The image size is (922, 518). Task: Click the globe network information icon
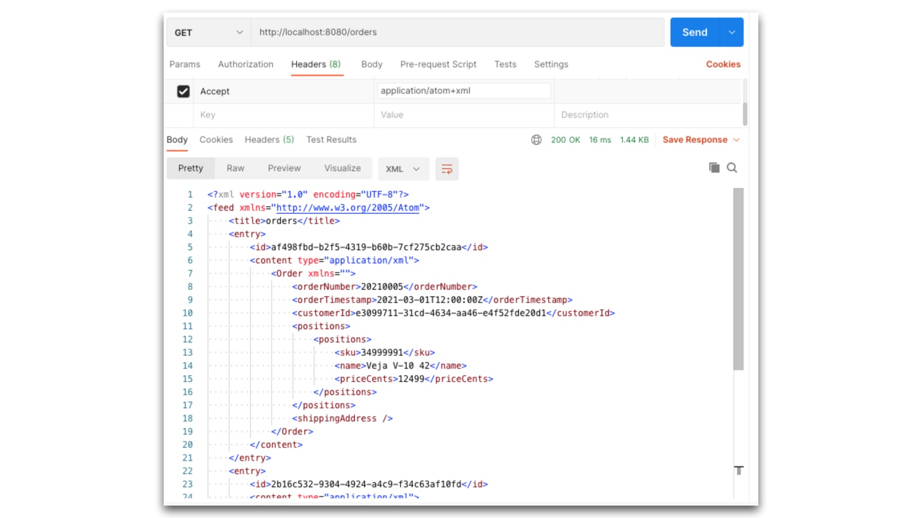click(536, 140)
